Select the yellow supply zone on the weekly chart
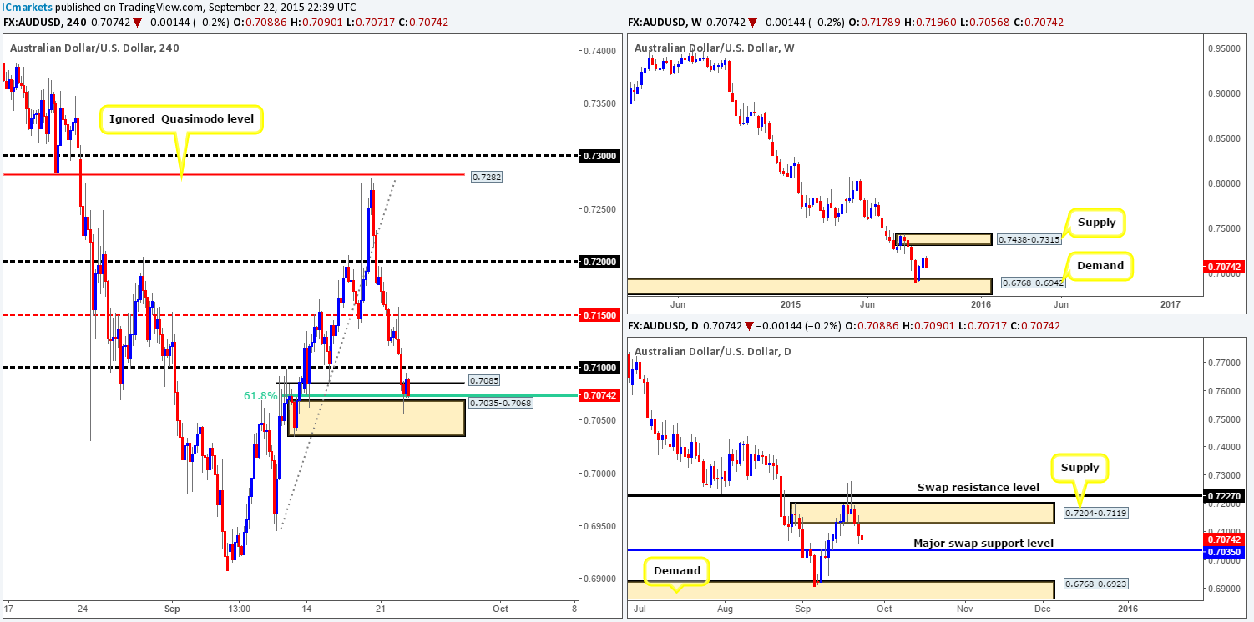This screenshot has width=1254, height=622. (943, 239)
